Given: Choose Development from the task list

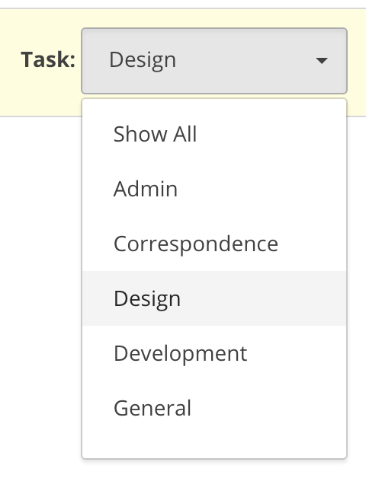Looking at the screenshot, I should (x=214, y=353).
